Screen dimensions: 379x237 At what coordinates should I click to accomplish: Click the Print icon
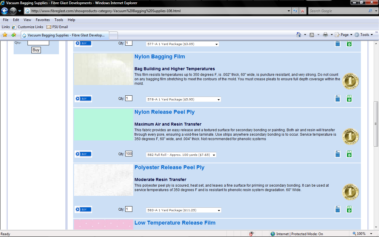pos(325,35)
